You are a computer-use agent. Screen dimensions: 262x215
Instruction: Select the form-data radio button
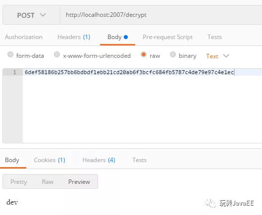pos(10,54)
